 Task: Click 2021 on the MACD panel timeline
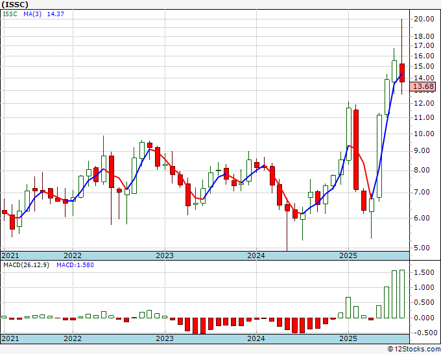click(10, 338)
